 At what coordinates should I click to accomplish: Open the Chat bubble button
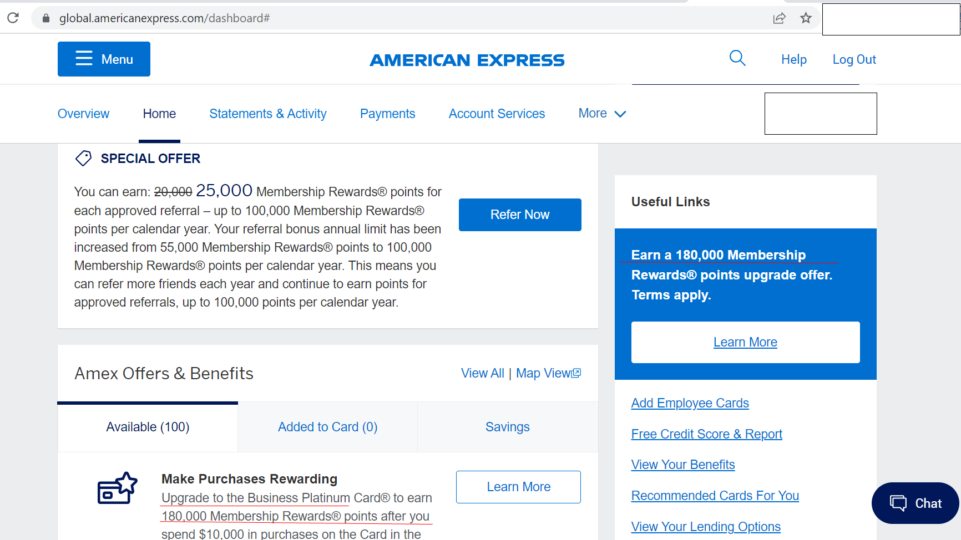pos(915,503)
